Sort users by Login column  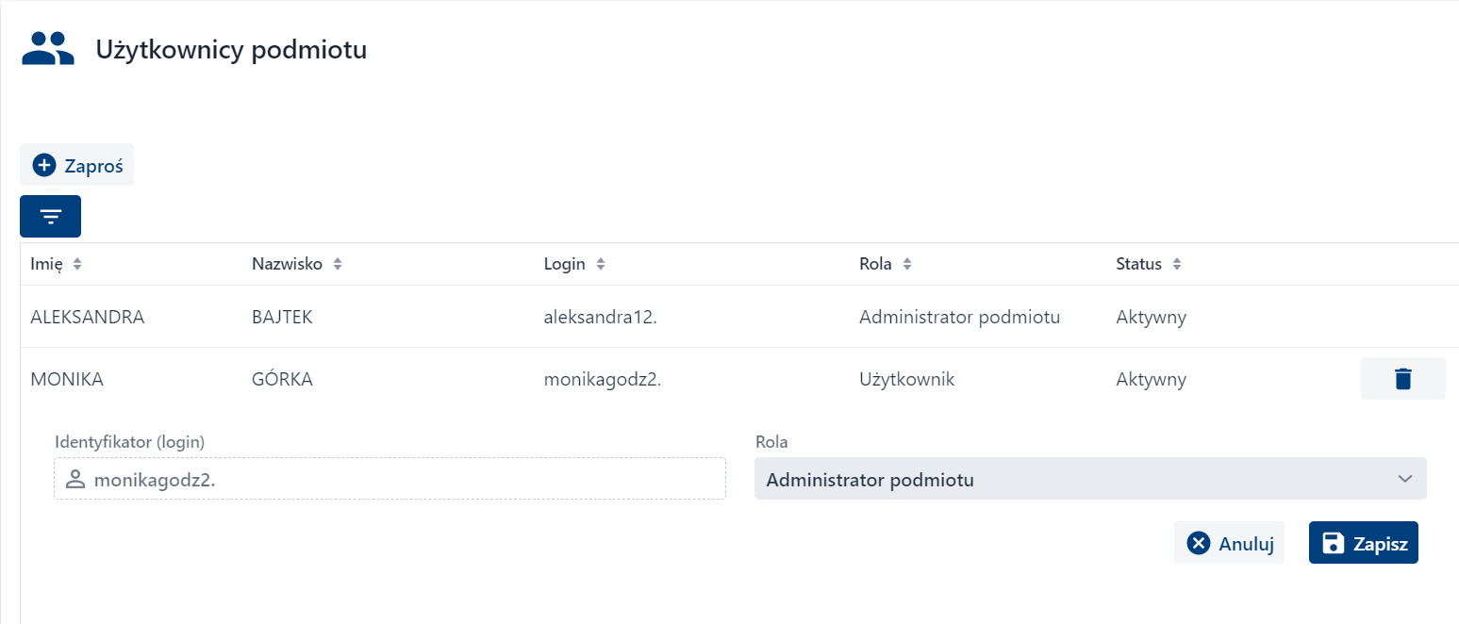pos(600,265)
